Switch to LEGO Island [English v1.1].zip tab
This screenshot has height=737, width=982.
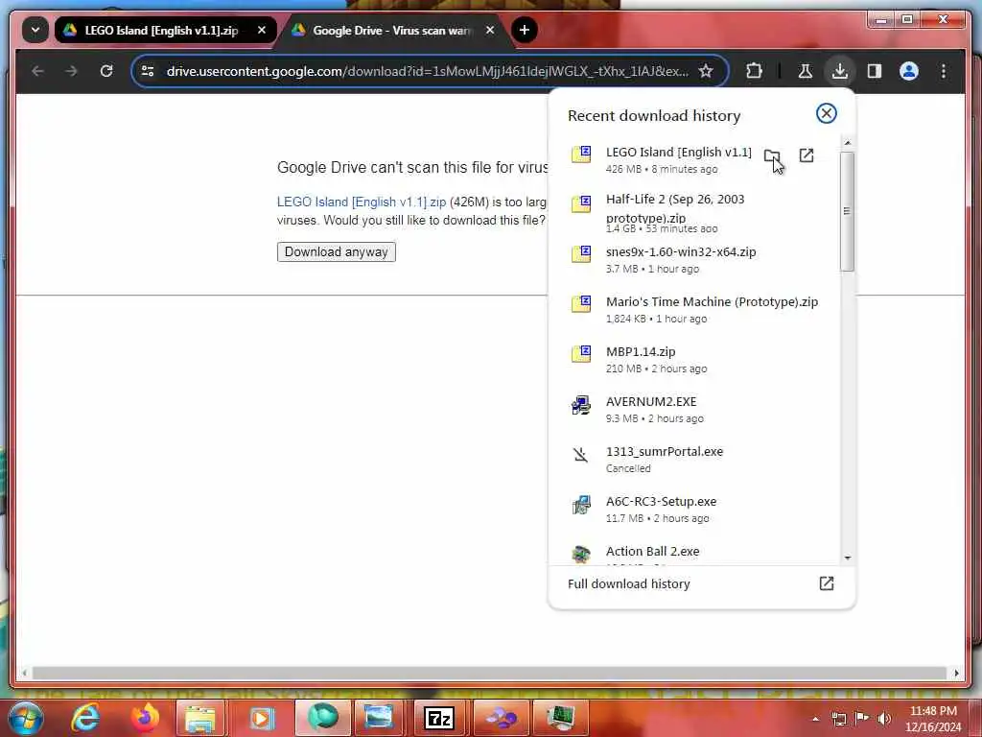165,30
